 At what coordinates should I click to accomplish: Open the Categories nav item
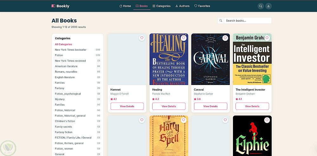click(x=162, y=6)
